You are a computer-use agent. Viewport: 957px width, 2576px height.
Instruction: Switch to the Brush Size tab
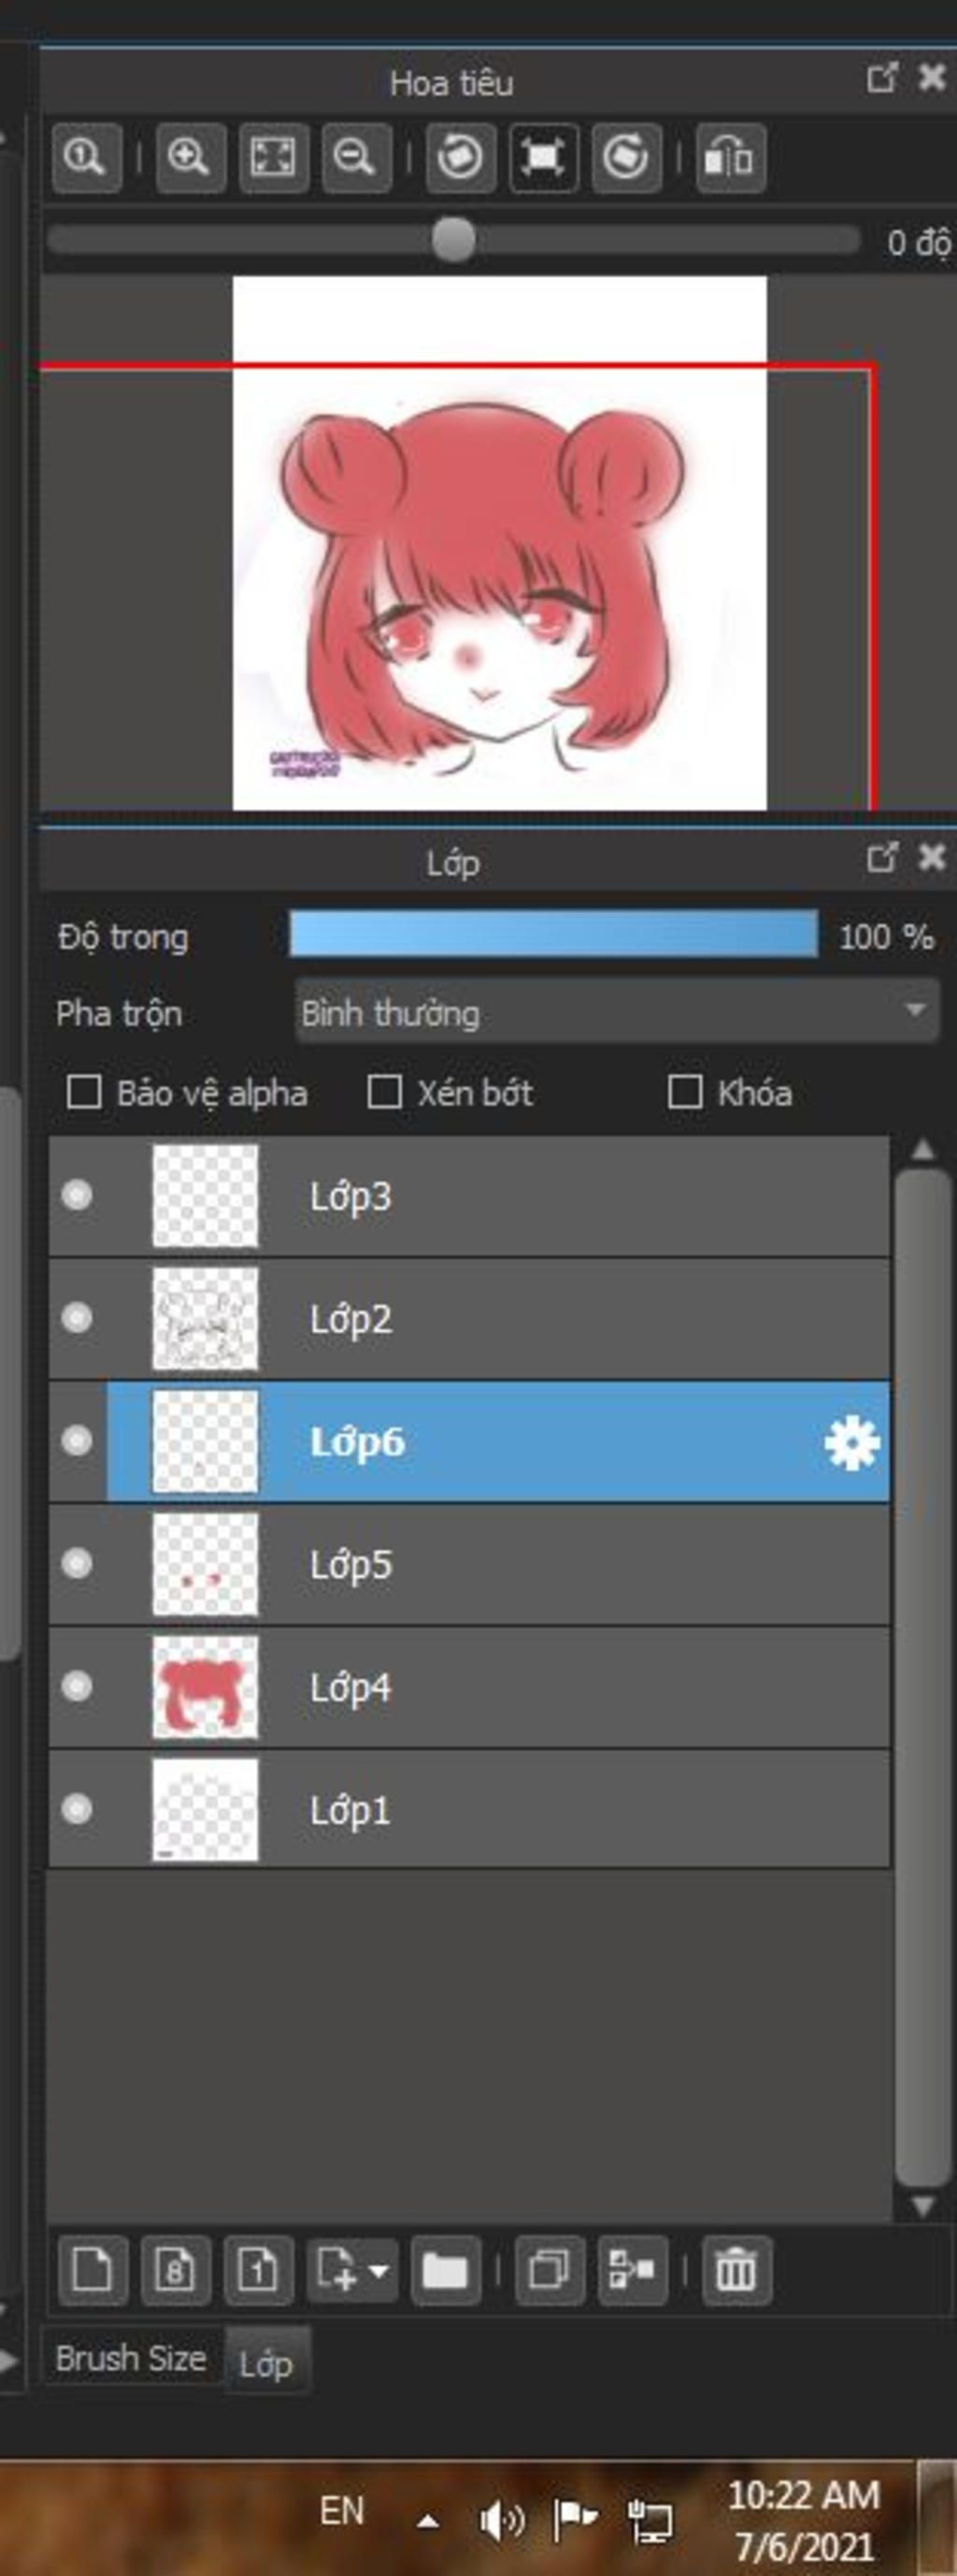click(x=131, y=2359)
